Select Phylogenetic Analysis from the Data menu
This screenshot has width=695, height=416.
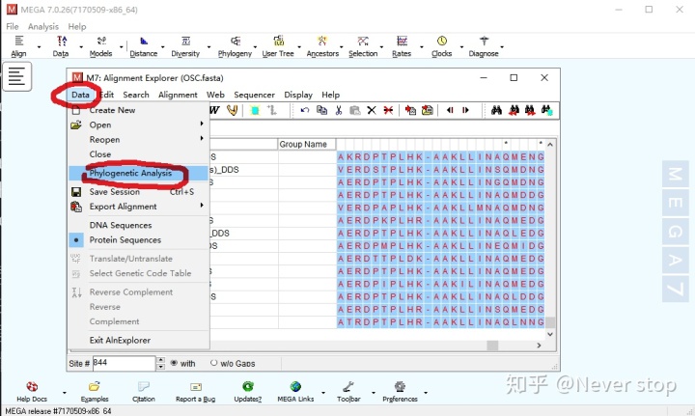point(139,173)
